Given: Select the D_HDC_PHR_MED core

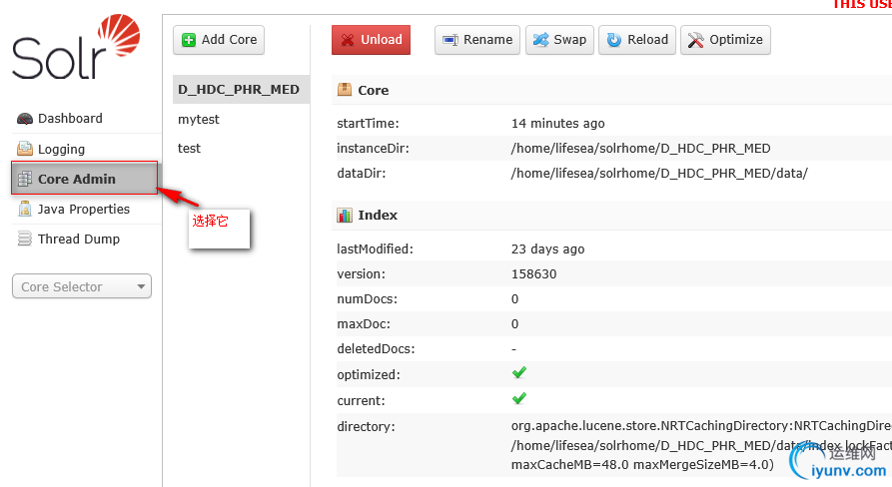Looking at the screenshot, I should pyautogui.click(x=241, y=89).
